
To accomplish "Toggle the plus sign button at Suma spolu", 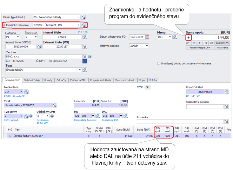I will click(x=189, y=37).
